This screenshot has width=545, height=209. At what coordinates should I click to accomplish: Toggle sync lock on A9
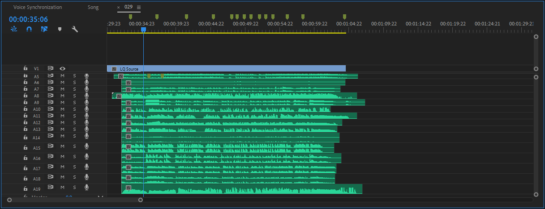coord(50,102)
